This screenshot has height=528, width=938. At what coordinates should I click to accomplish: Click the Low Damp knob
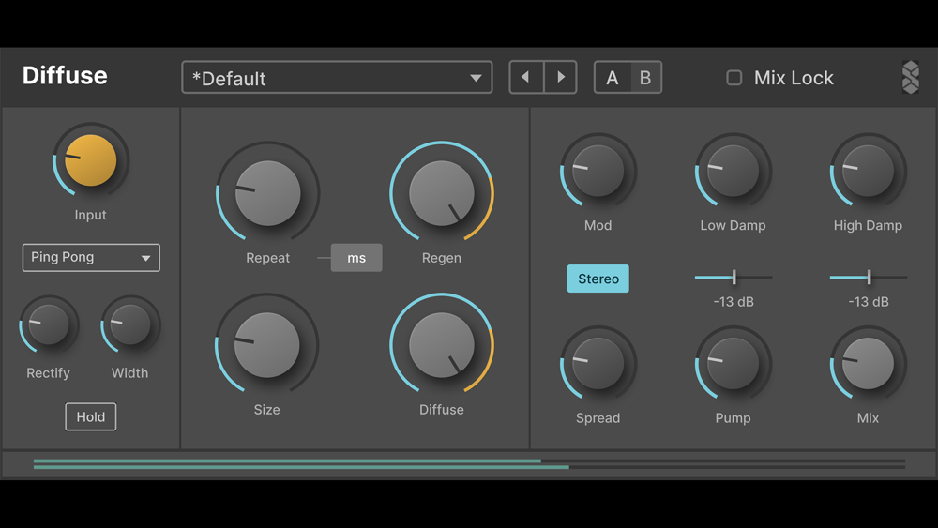coord(733,171)
